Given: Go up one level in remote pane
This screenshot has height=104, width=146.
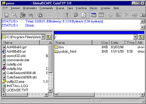Looking at the screenshot, I should 141,37.
